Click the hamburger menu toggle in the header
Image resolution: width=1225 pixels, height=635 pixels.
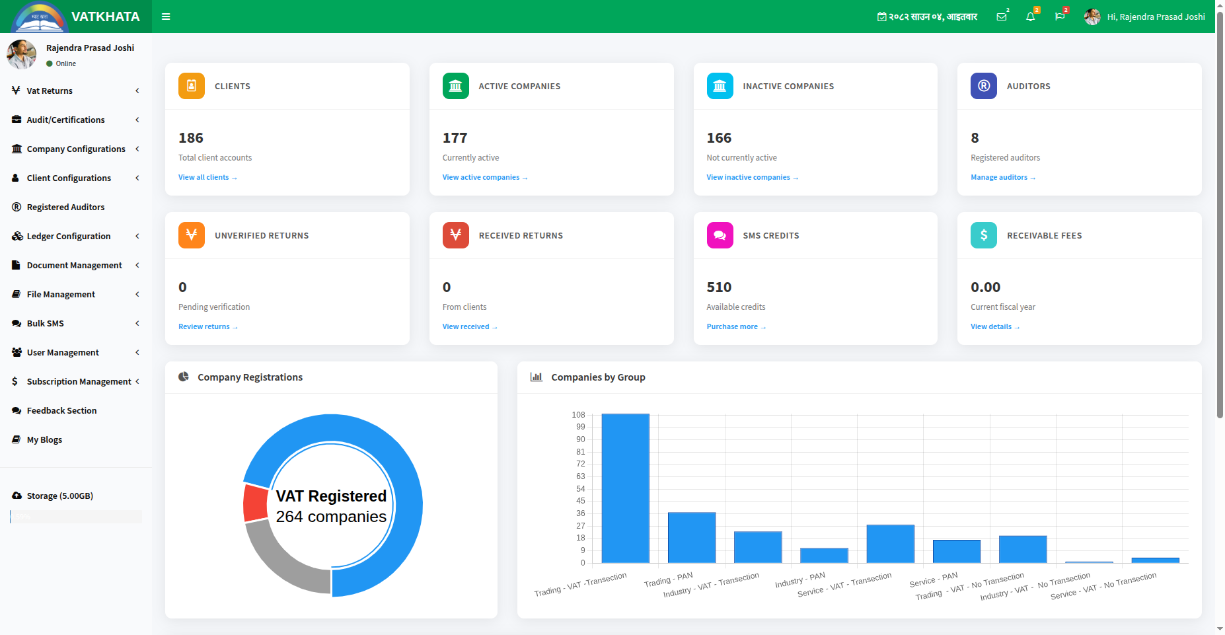coord(166,17)
